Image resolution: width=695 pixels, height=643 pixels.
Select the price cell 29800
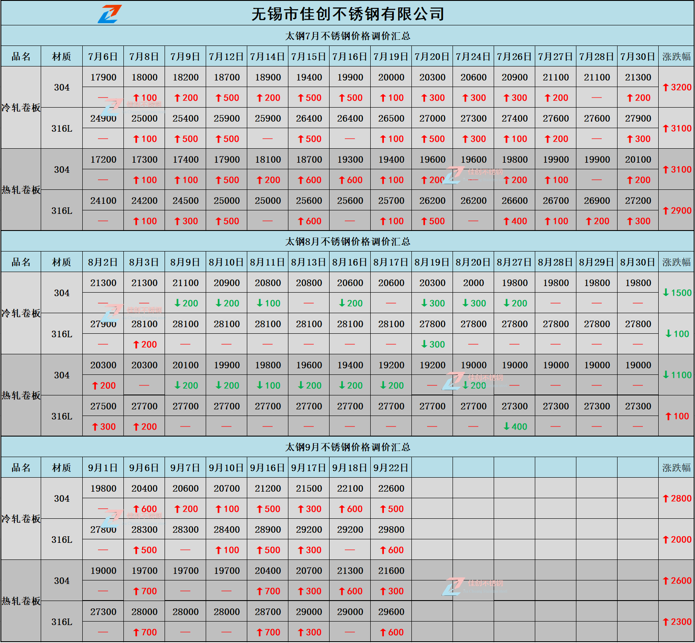[x=391, y=529]
